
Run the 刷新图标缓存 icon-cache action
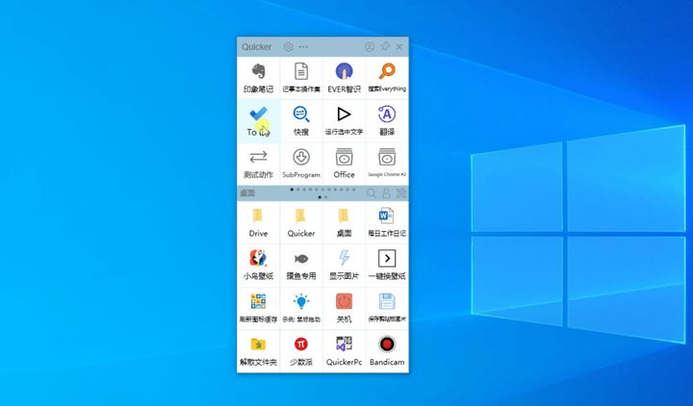259,308
